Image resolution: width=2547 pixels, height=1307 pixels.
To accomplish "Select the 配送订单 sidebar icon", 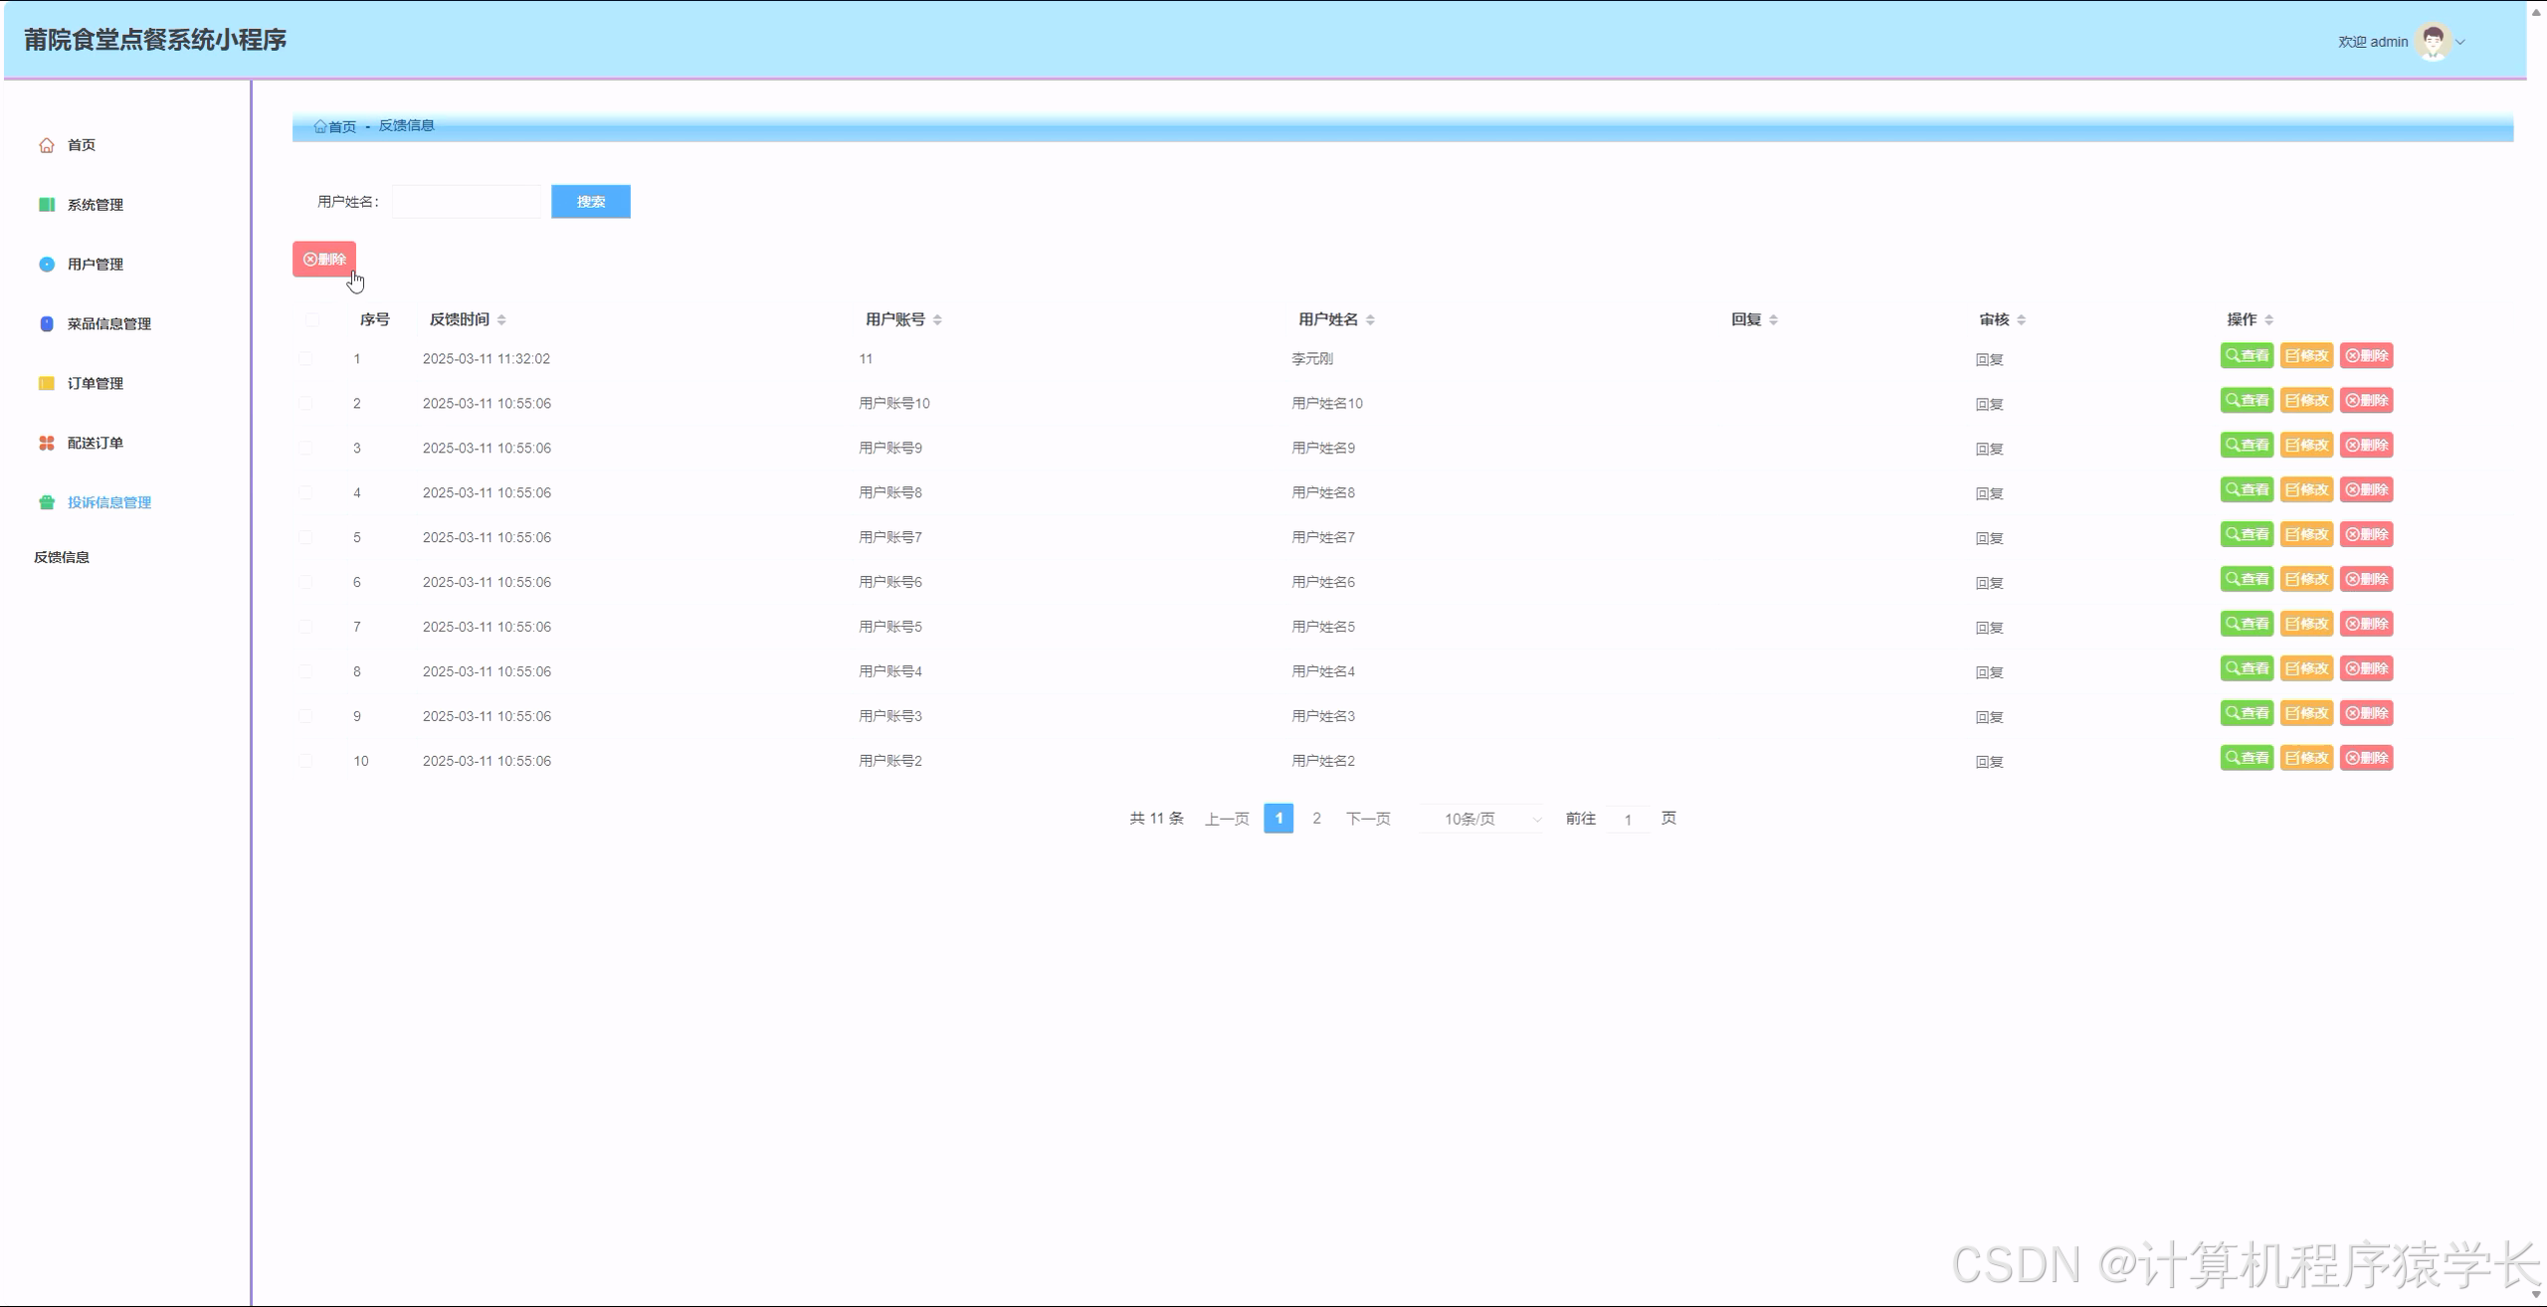I will pyautogui.click(x=47, y=443).
